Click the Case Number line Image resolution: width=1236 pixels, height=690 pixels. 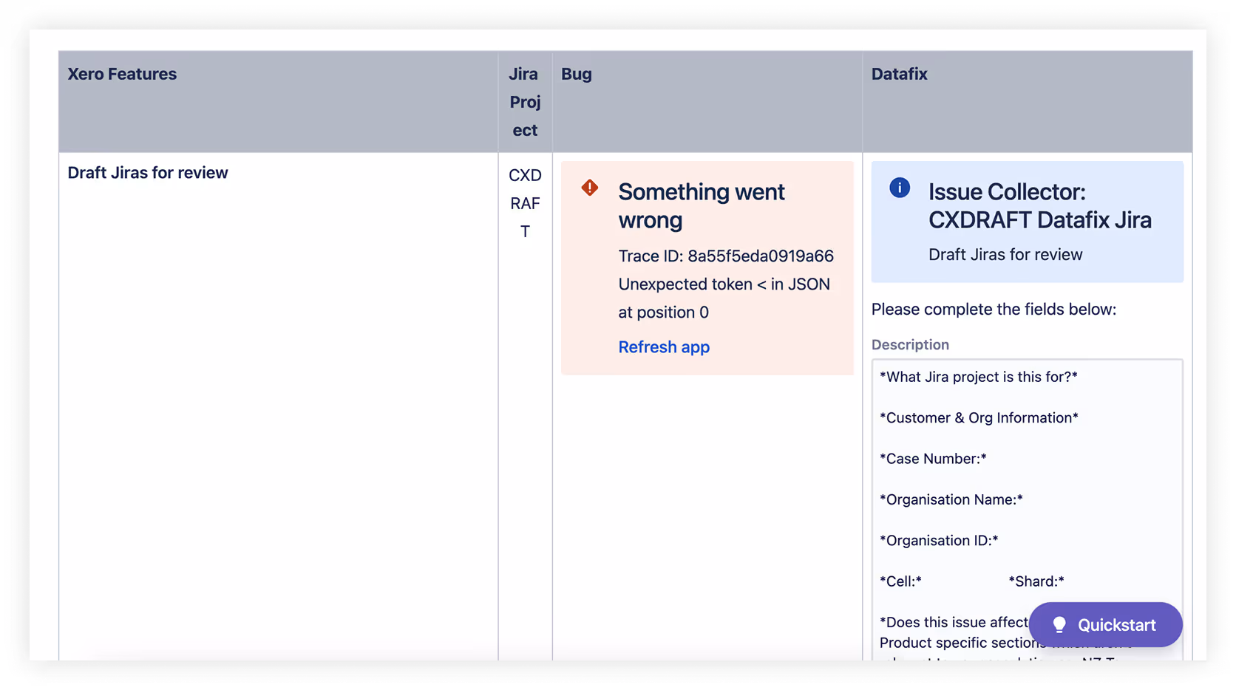point(933,459)
